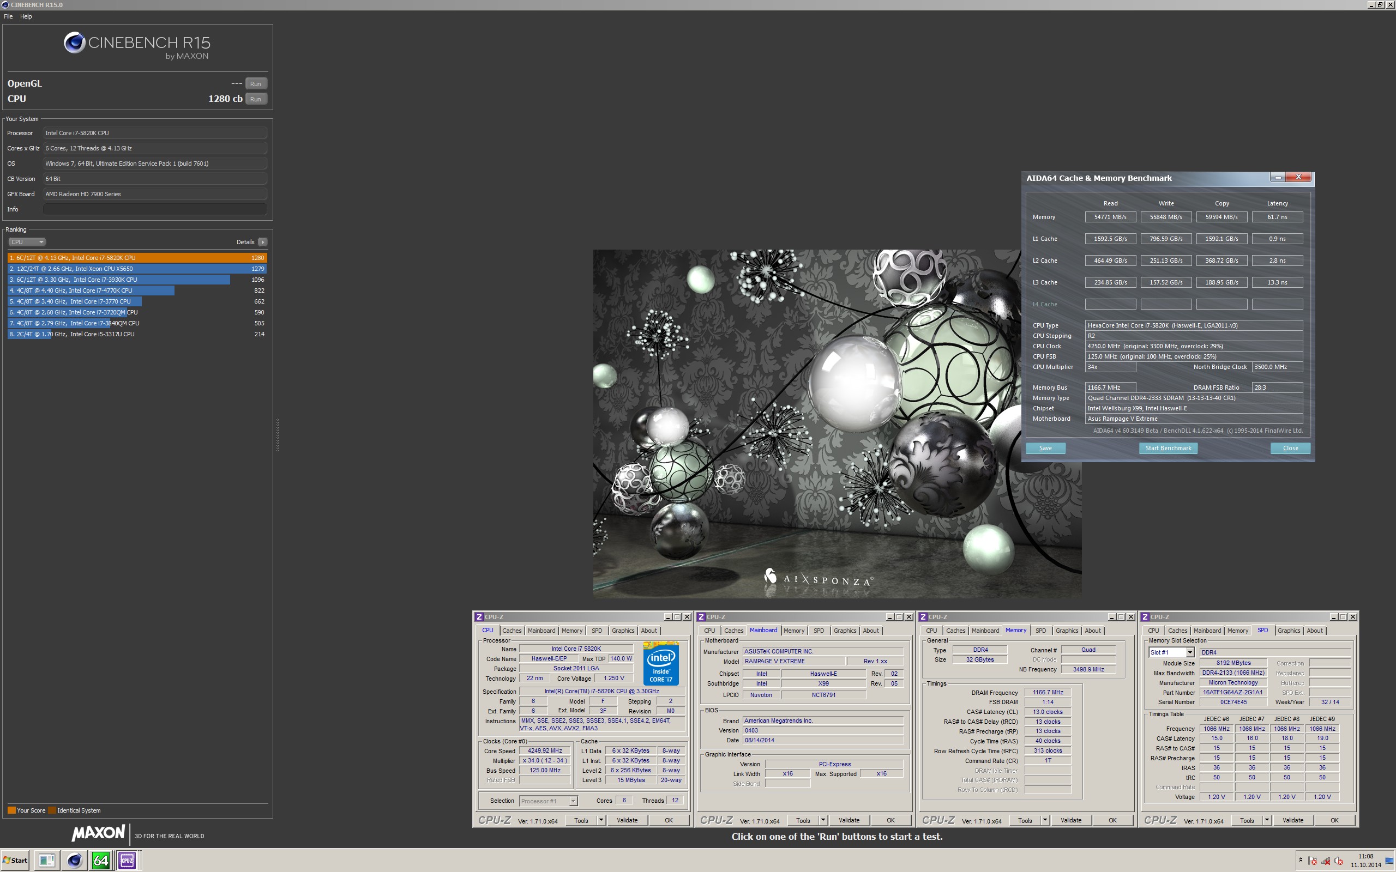1396x872 pixels.
Task: Click the Details arrow button in Ranking
Action: point(262,241)
